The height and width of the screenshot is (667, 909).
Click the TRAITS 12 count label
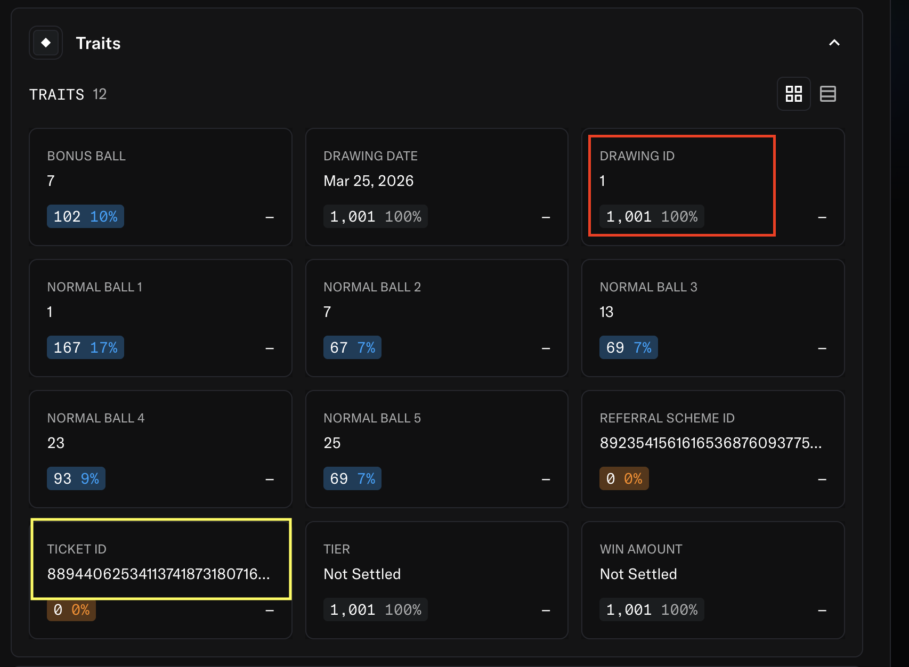pyautogui.click(x=68, y=94)
